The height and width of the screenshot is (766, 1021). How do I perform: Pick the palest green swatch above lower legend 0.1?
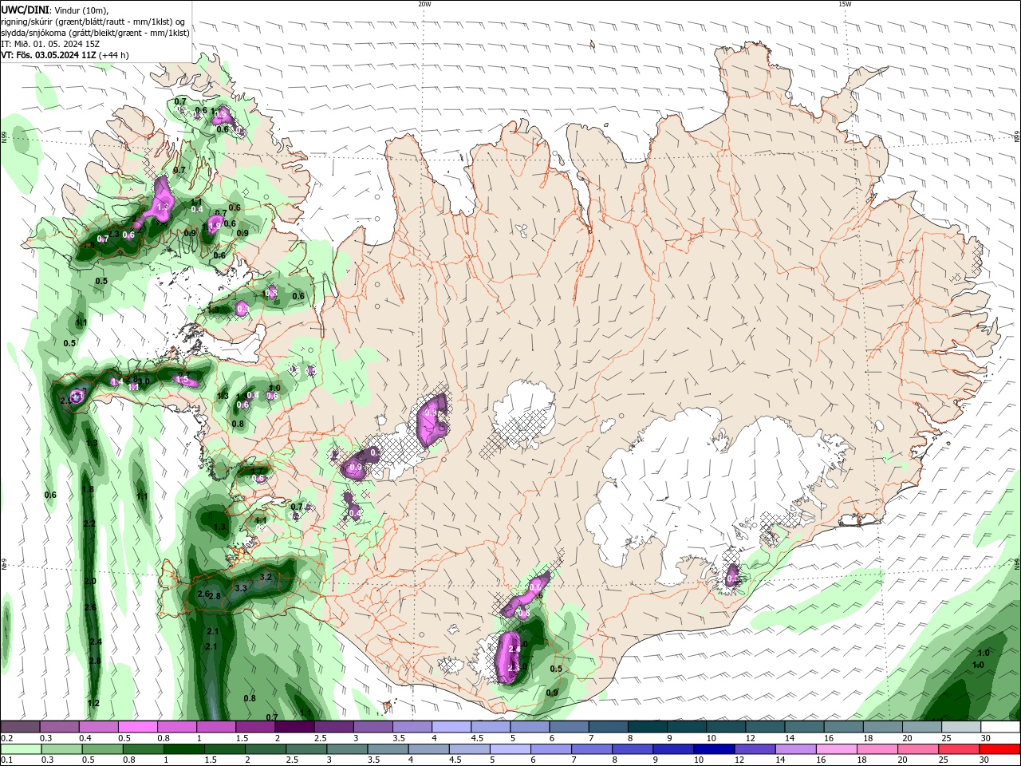click(x=21, y=749)
